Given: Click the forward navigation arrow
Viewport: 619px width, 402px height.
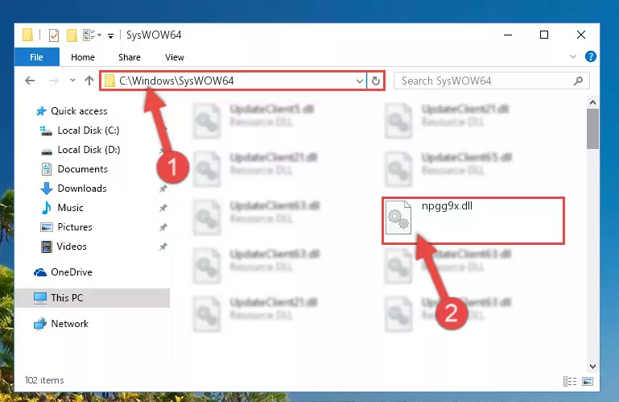Looking at the screenshot, I should (x=53, y=81).
